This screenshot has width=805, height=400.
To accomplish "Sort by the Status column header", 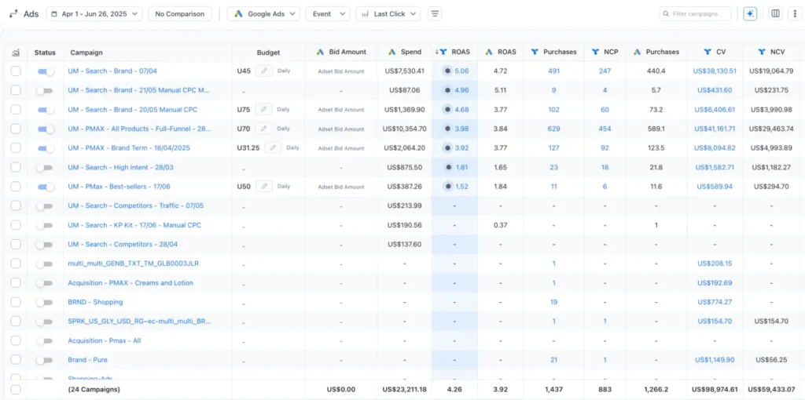I will tap(45, 53).
